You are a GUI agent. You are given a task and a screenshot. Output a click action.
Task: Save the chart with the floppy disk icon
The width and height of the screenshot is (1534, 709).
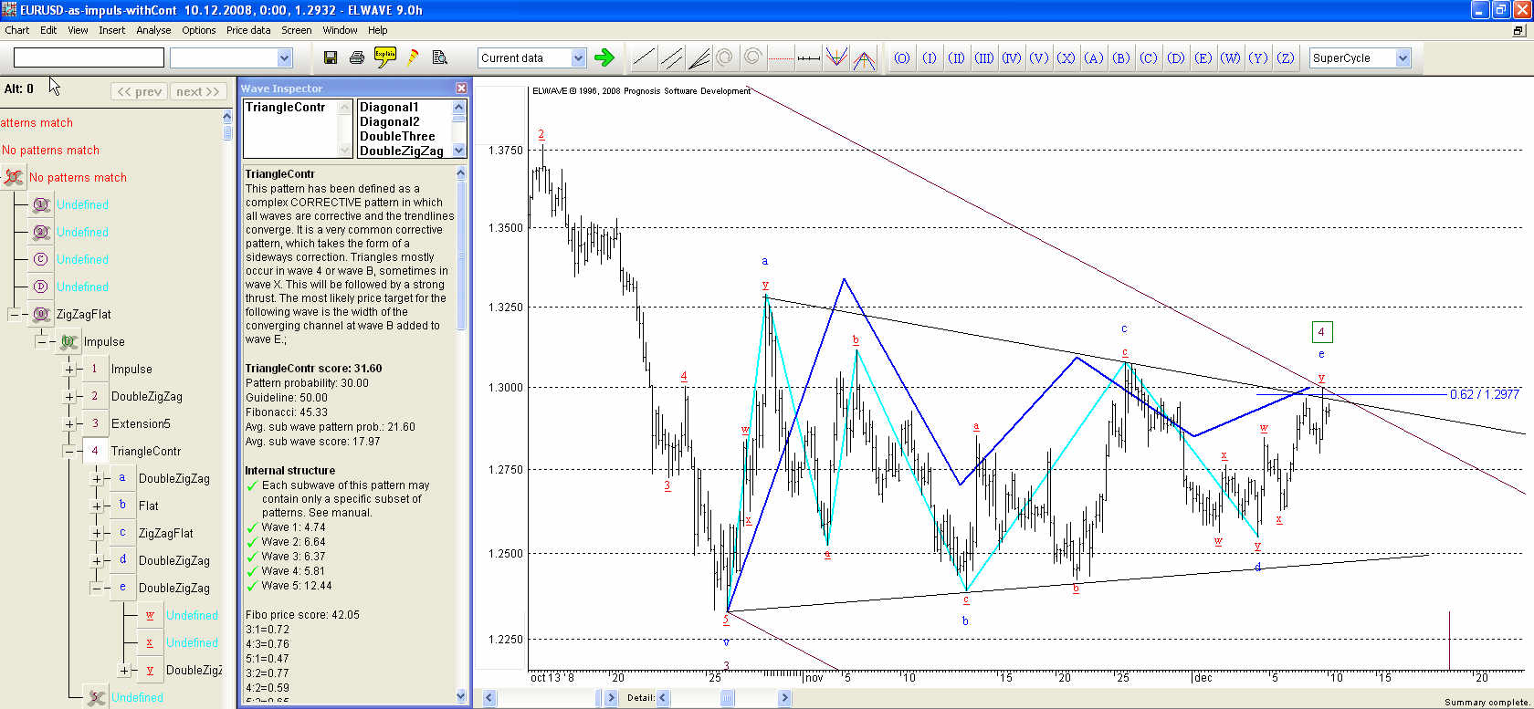click(x=331, y=57)
